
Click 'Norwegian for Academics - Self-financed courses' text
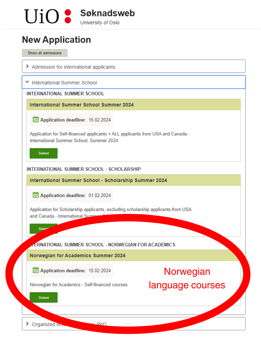pyautogui.click(x=79, y=285)
